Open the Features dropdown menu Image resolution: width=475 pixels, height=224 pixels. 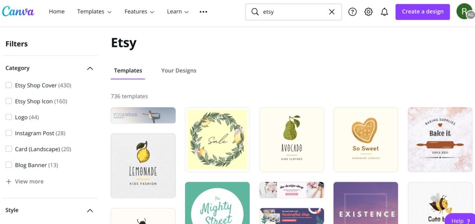pyautogui.click(x=139, y=12)
